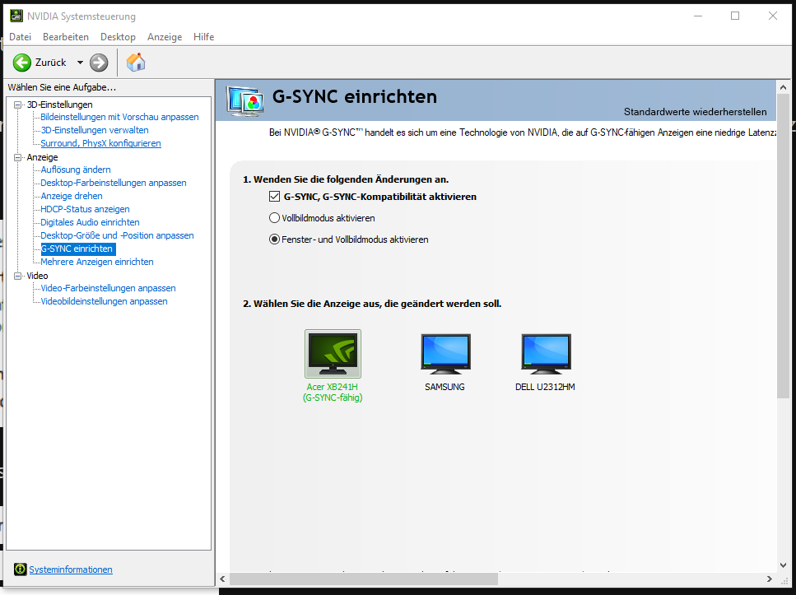Click the green Zurück back arrow icon
Screen dimensions: 796x595
(22, 63)
